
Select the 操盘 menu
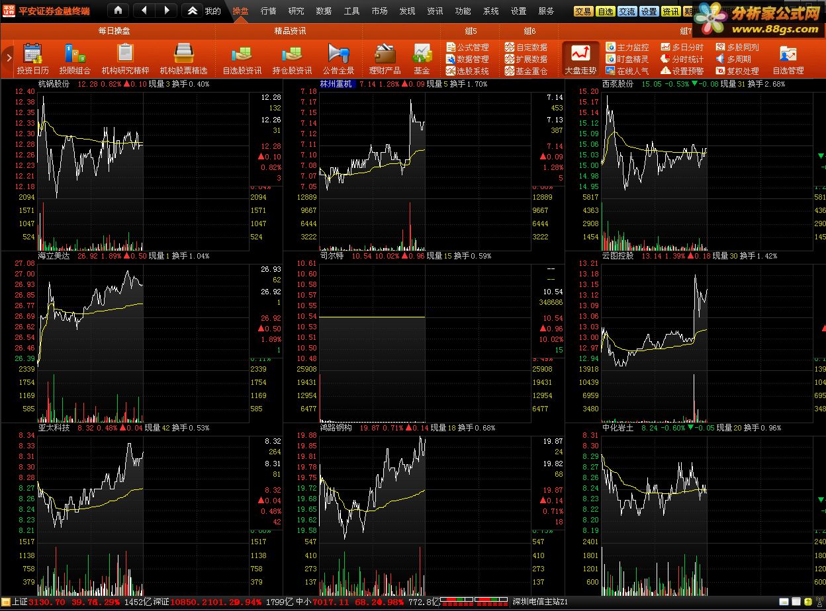[240, 11]
